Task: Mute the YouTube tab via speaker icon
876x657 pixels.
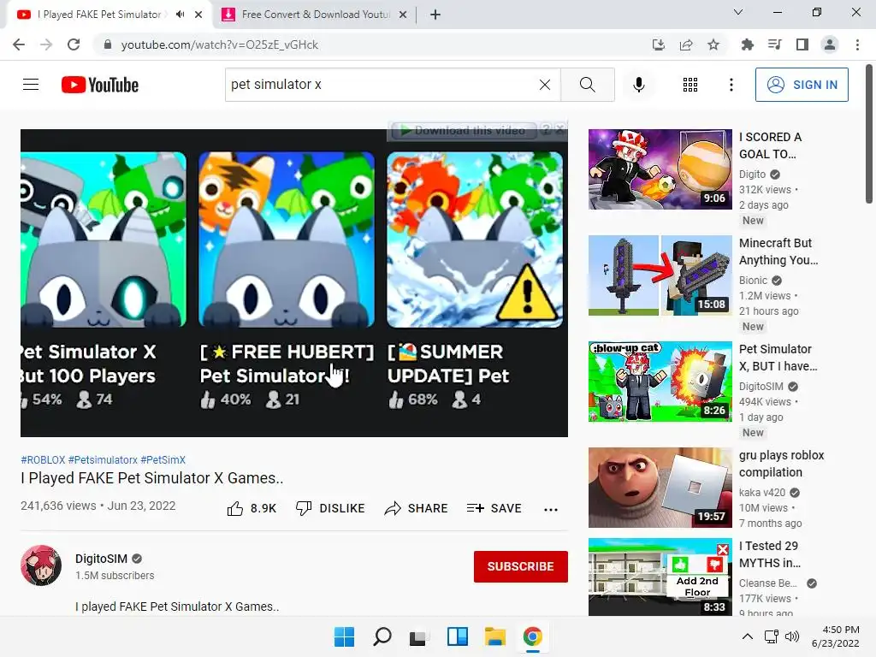Action: pos(180,15)
